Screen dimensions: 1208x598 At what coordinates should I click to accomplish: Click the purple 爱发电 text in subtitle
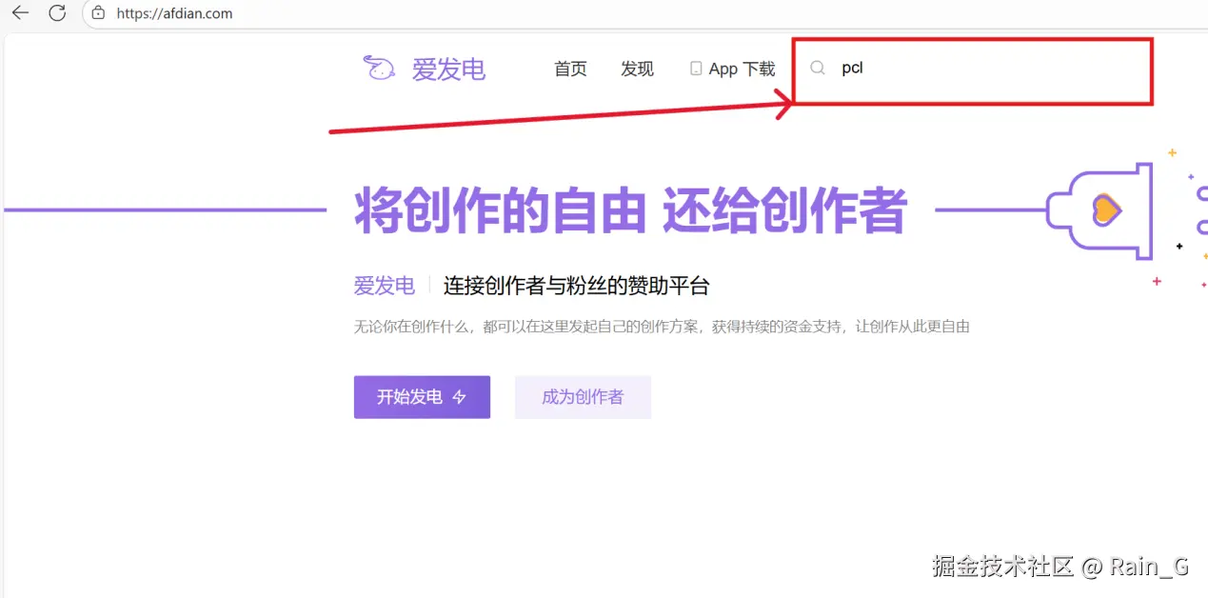(x=385, y=286)
